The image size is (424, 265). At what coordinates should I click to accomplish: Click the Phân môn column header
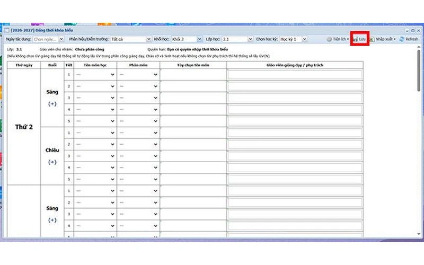pos(138,65)
